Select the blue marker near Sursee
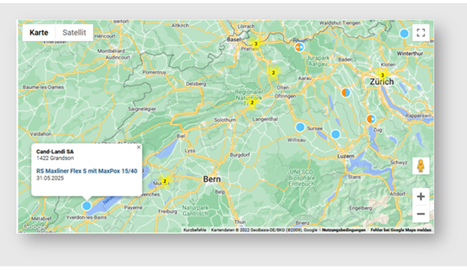 tap(300, 127)
